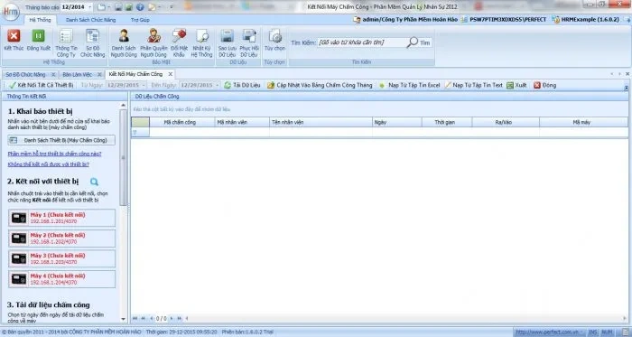
Task: Open Tháng báo cáo 12/2014 dropdown
Action: [89, 7]
